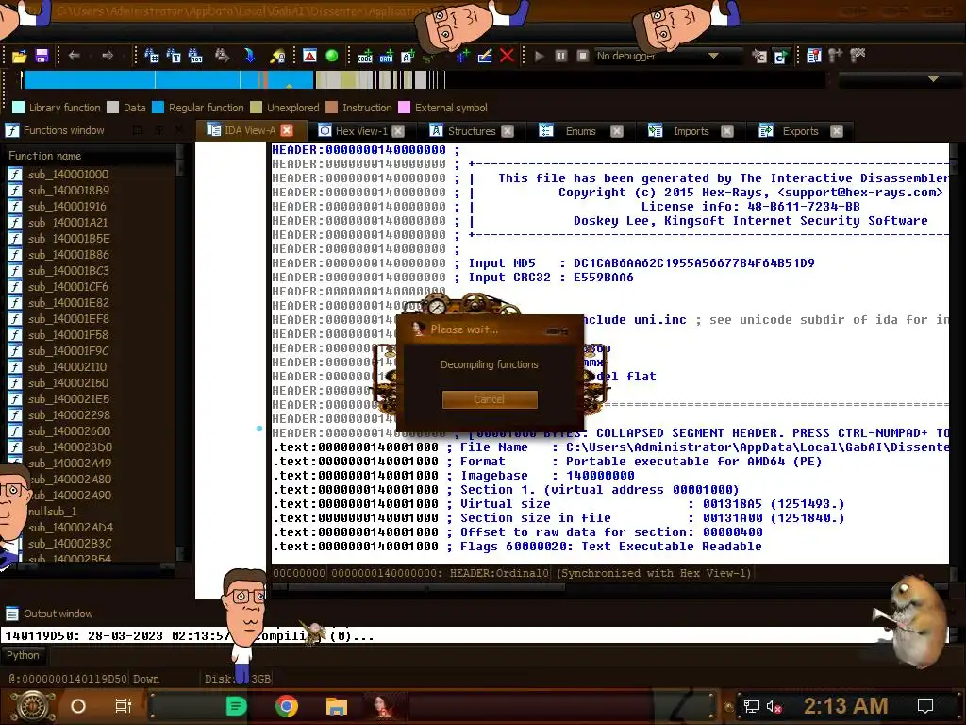Close the Structures tab
Image resolution: width=966 pixels, height=725 pixels.
[x=507, y=130]
